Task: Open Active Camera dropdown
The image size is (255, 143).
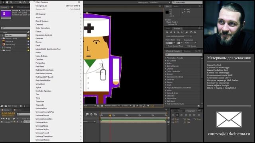Action: click(x=112, y=106)
